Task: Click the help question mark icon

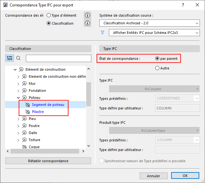Action: [183, 5]
